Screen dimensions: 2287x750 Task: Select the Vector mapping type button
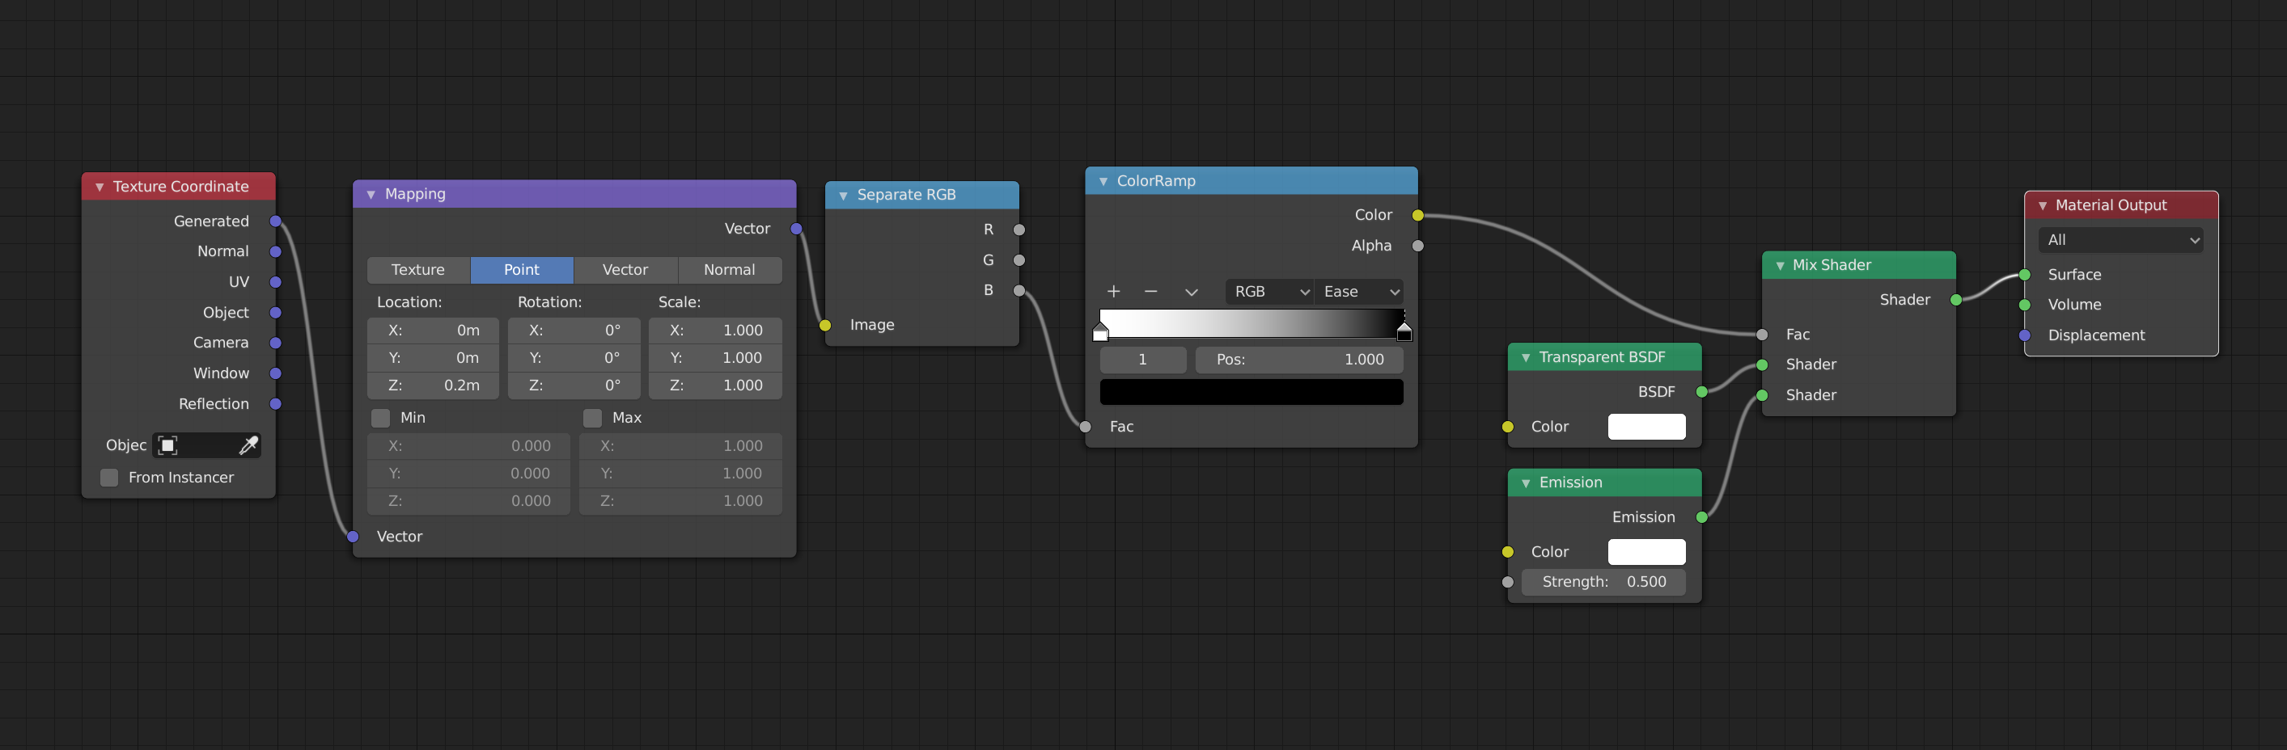(625, 271)
